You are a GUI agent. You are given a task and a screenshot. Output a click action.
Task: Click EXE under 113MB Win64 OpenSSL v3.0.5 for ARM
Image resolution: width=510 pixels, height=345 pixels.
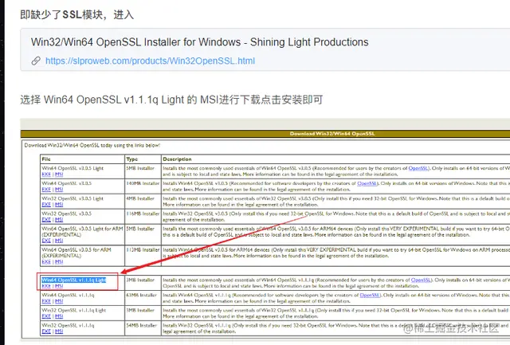tap(46, 262)
